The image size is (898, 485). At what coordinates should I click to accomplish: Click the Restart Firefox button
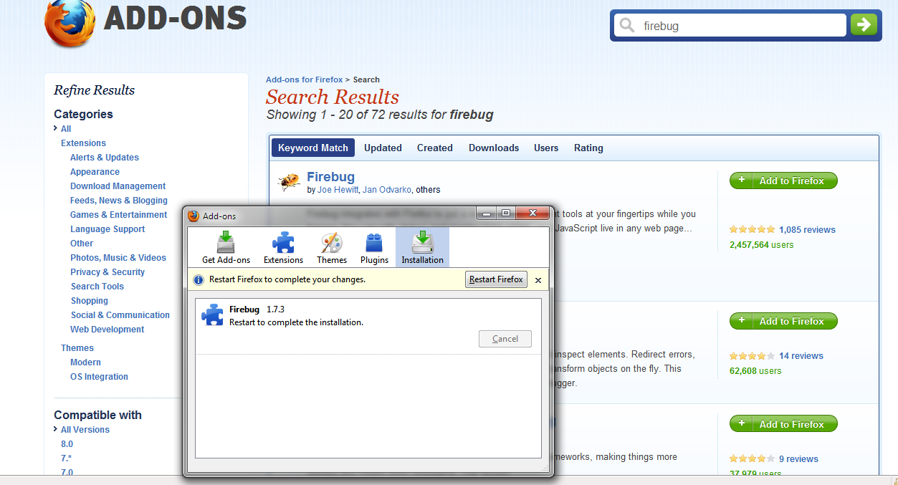496,279
